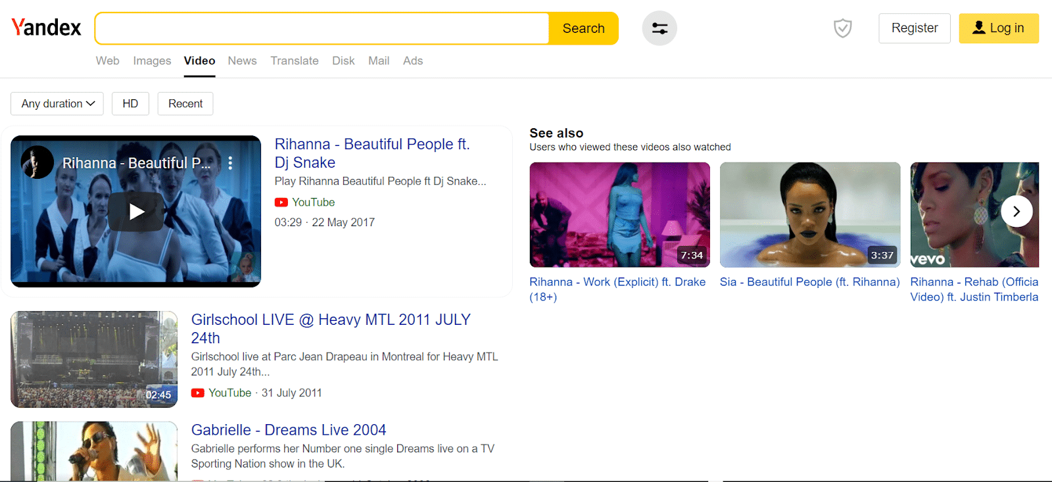Click the Log in button
Screen dimensions: 1052x482
(998, 28)
